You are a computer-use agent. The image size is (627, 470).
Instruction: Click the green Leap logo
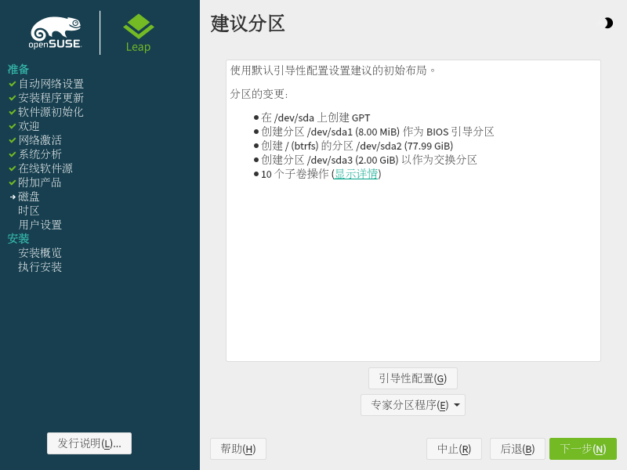coord(139,33)
